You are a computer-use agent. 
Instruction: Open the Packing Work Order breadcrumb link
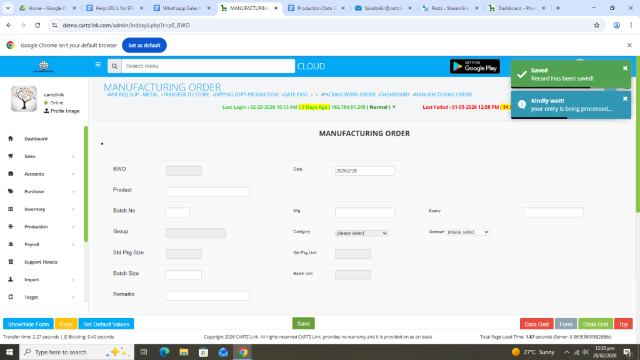[x=347, y=95]
